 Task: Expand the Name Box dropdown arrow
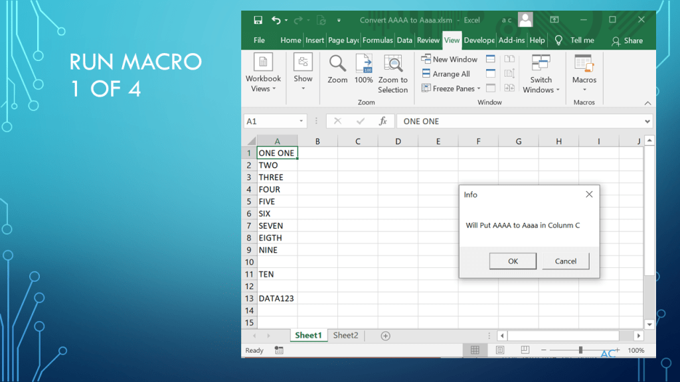pos(301,121)
